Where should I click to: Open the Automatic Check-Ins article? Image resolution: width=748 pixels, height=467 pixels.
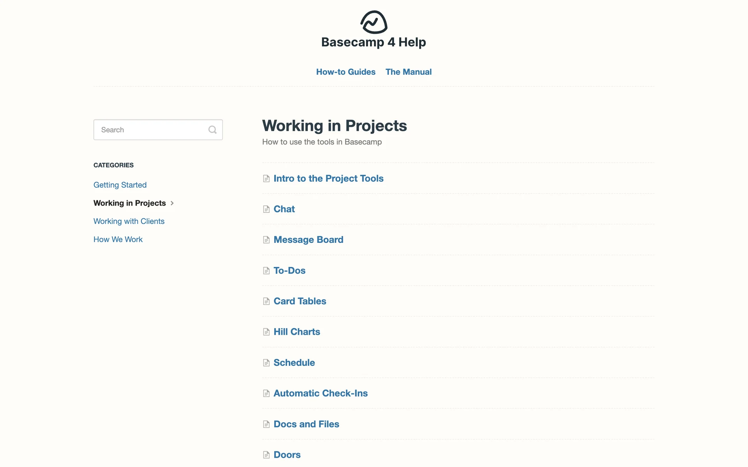[x=320, y=393]
